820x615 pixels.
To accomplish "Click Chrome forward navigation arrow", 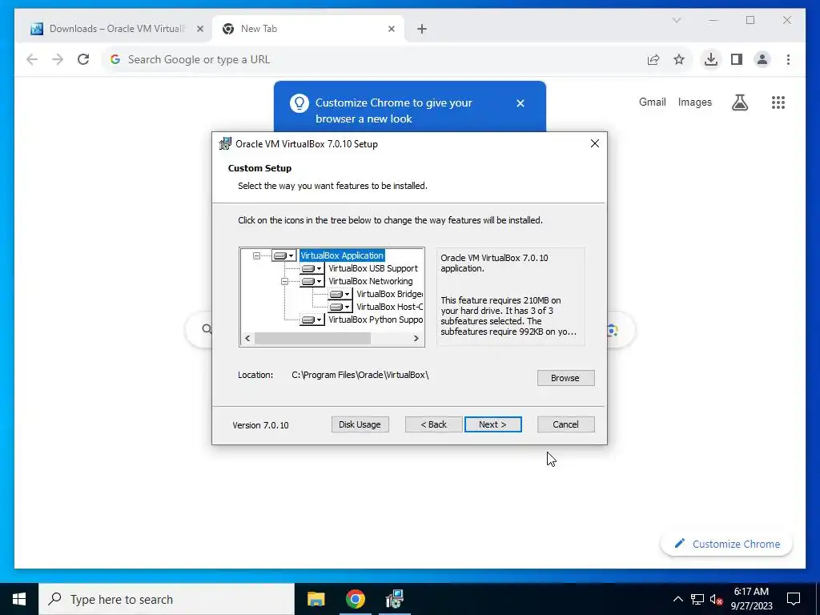I will (58, 59).
